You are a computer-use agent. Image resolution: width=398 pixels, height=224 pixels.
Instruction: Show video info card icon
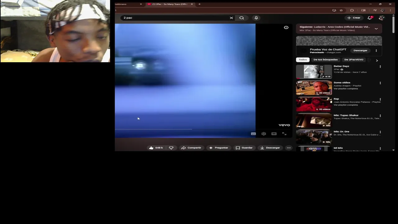286,27
